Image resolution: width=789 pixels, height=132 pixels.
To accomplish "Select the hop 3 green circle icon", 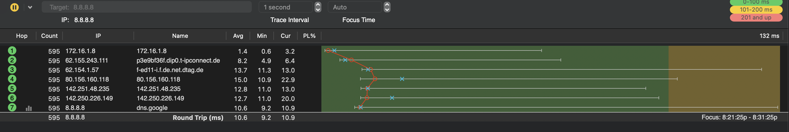I will [12, 70].
